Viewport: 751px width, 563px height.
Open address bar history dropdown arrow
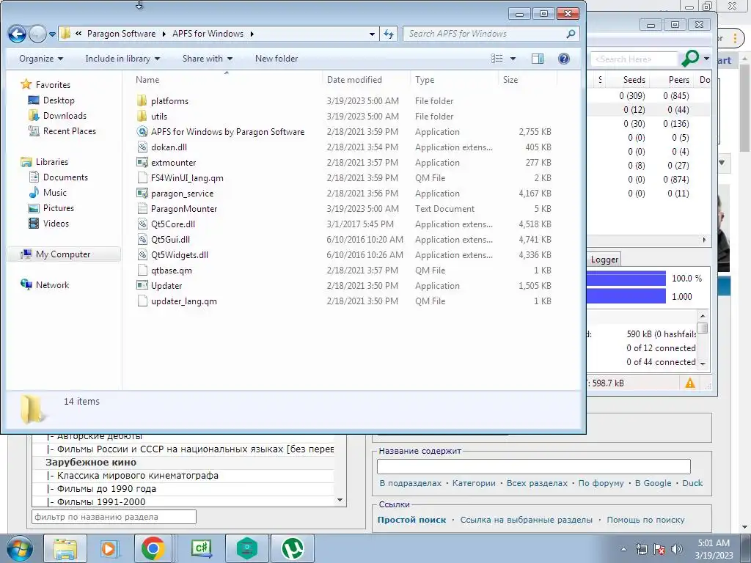372,34
